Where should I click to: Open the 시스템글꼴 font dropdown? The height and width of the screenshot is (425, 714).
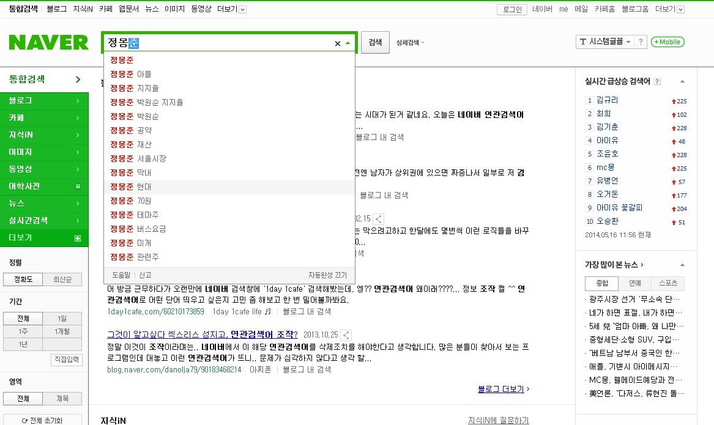click(605, 42)
